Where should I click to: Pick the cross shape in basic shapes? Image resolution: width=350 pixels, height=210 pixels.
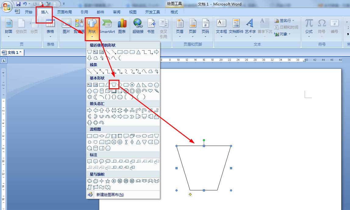pyautogui.click(x=90, y=91)
